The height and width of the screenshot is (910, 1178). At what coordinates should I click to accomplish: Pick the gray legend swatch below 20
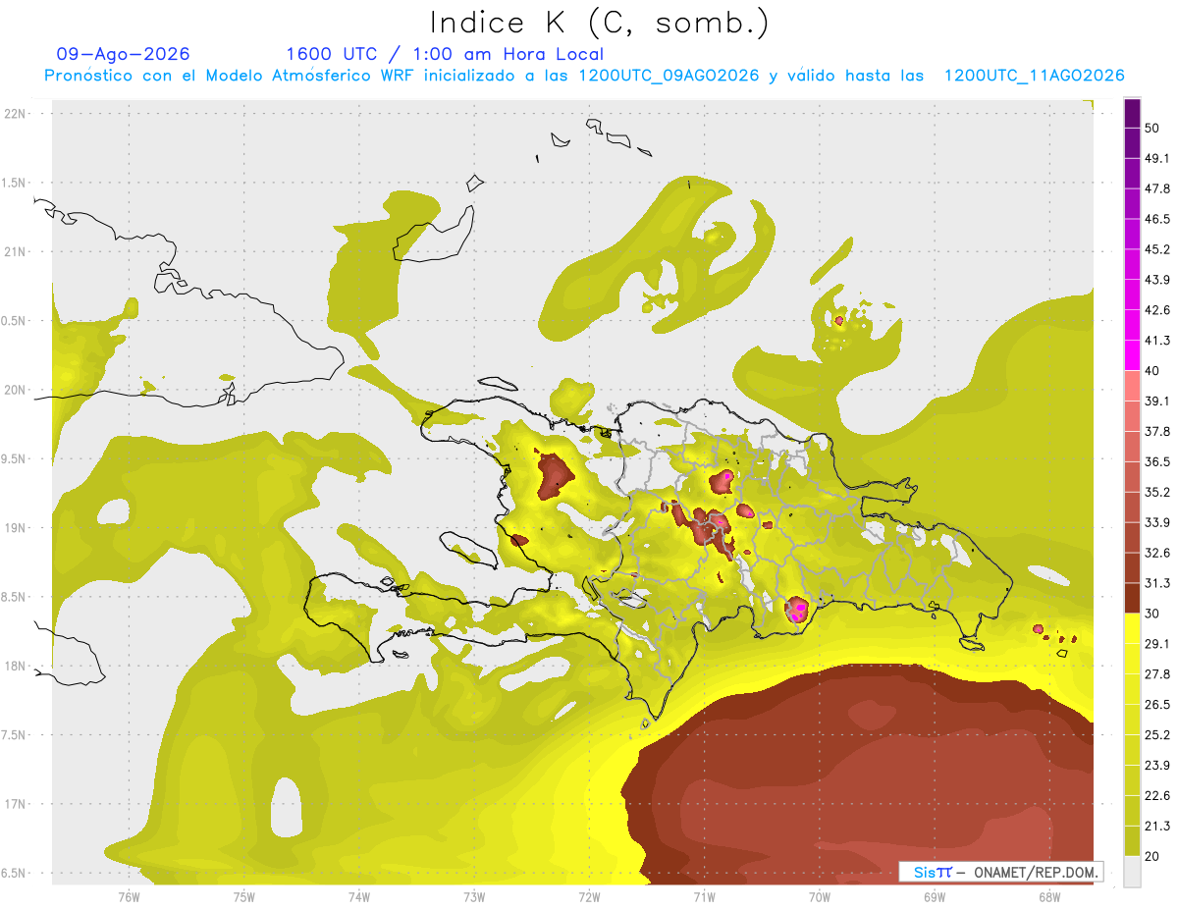(1132, 871)
